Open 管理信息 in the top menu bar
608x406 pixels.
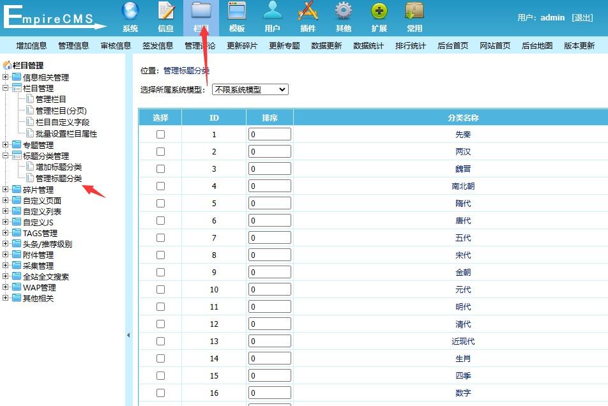(x=72, y=45)
